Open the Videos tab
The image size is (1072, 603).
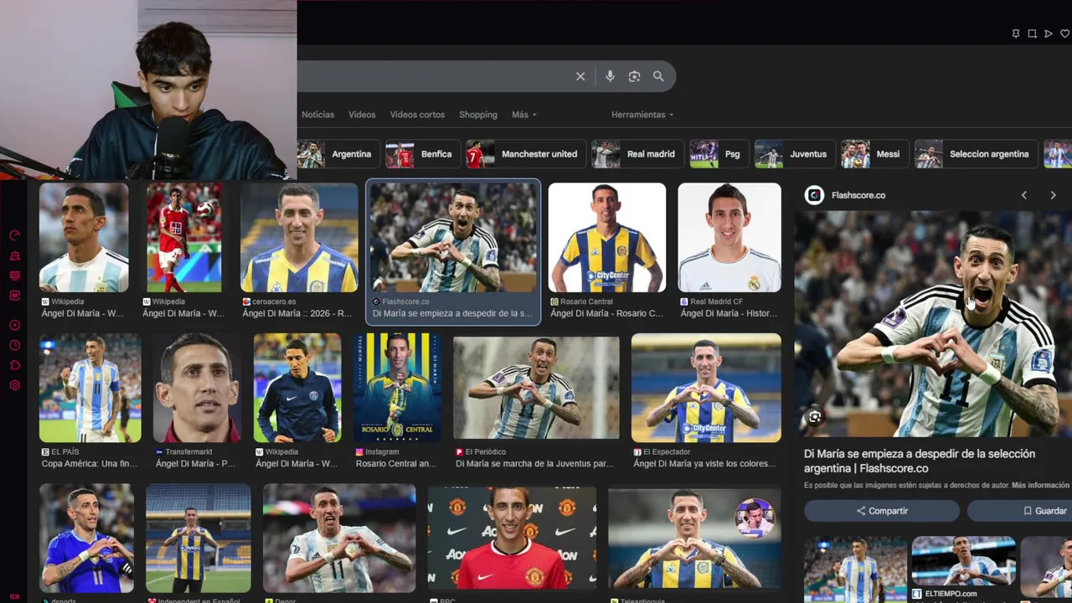(x=362, y=115)
